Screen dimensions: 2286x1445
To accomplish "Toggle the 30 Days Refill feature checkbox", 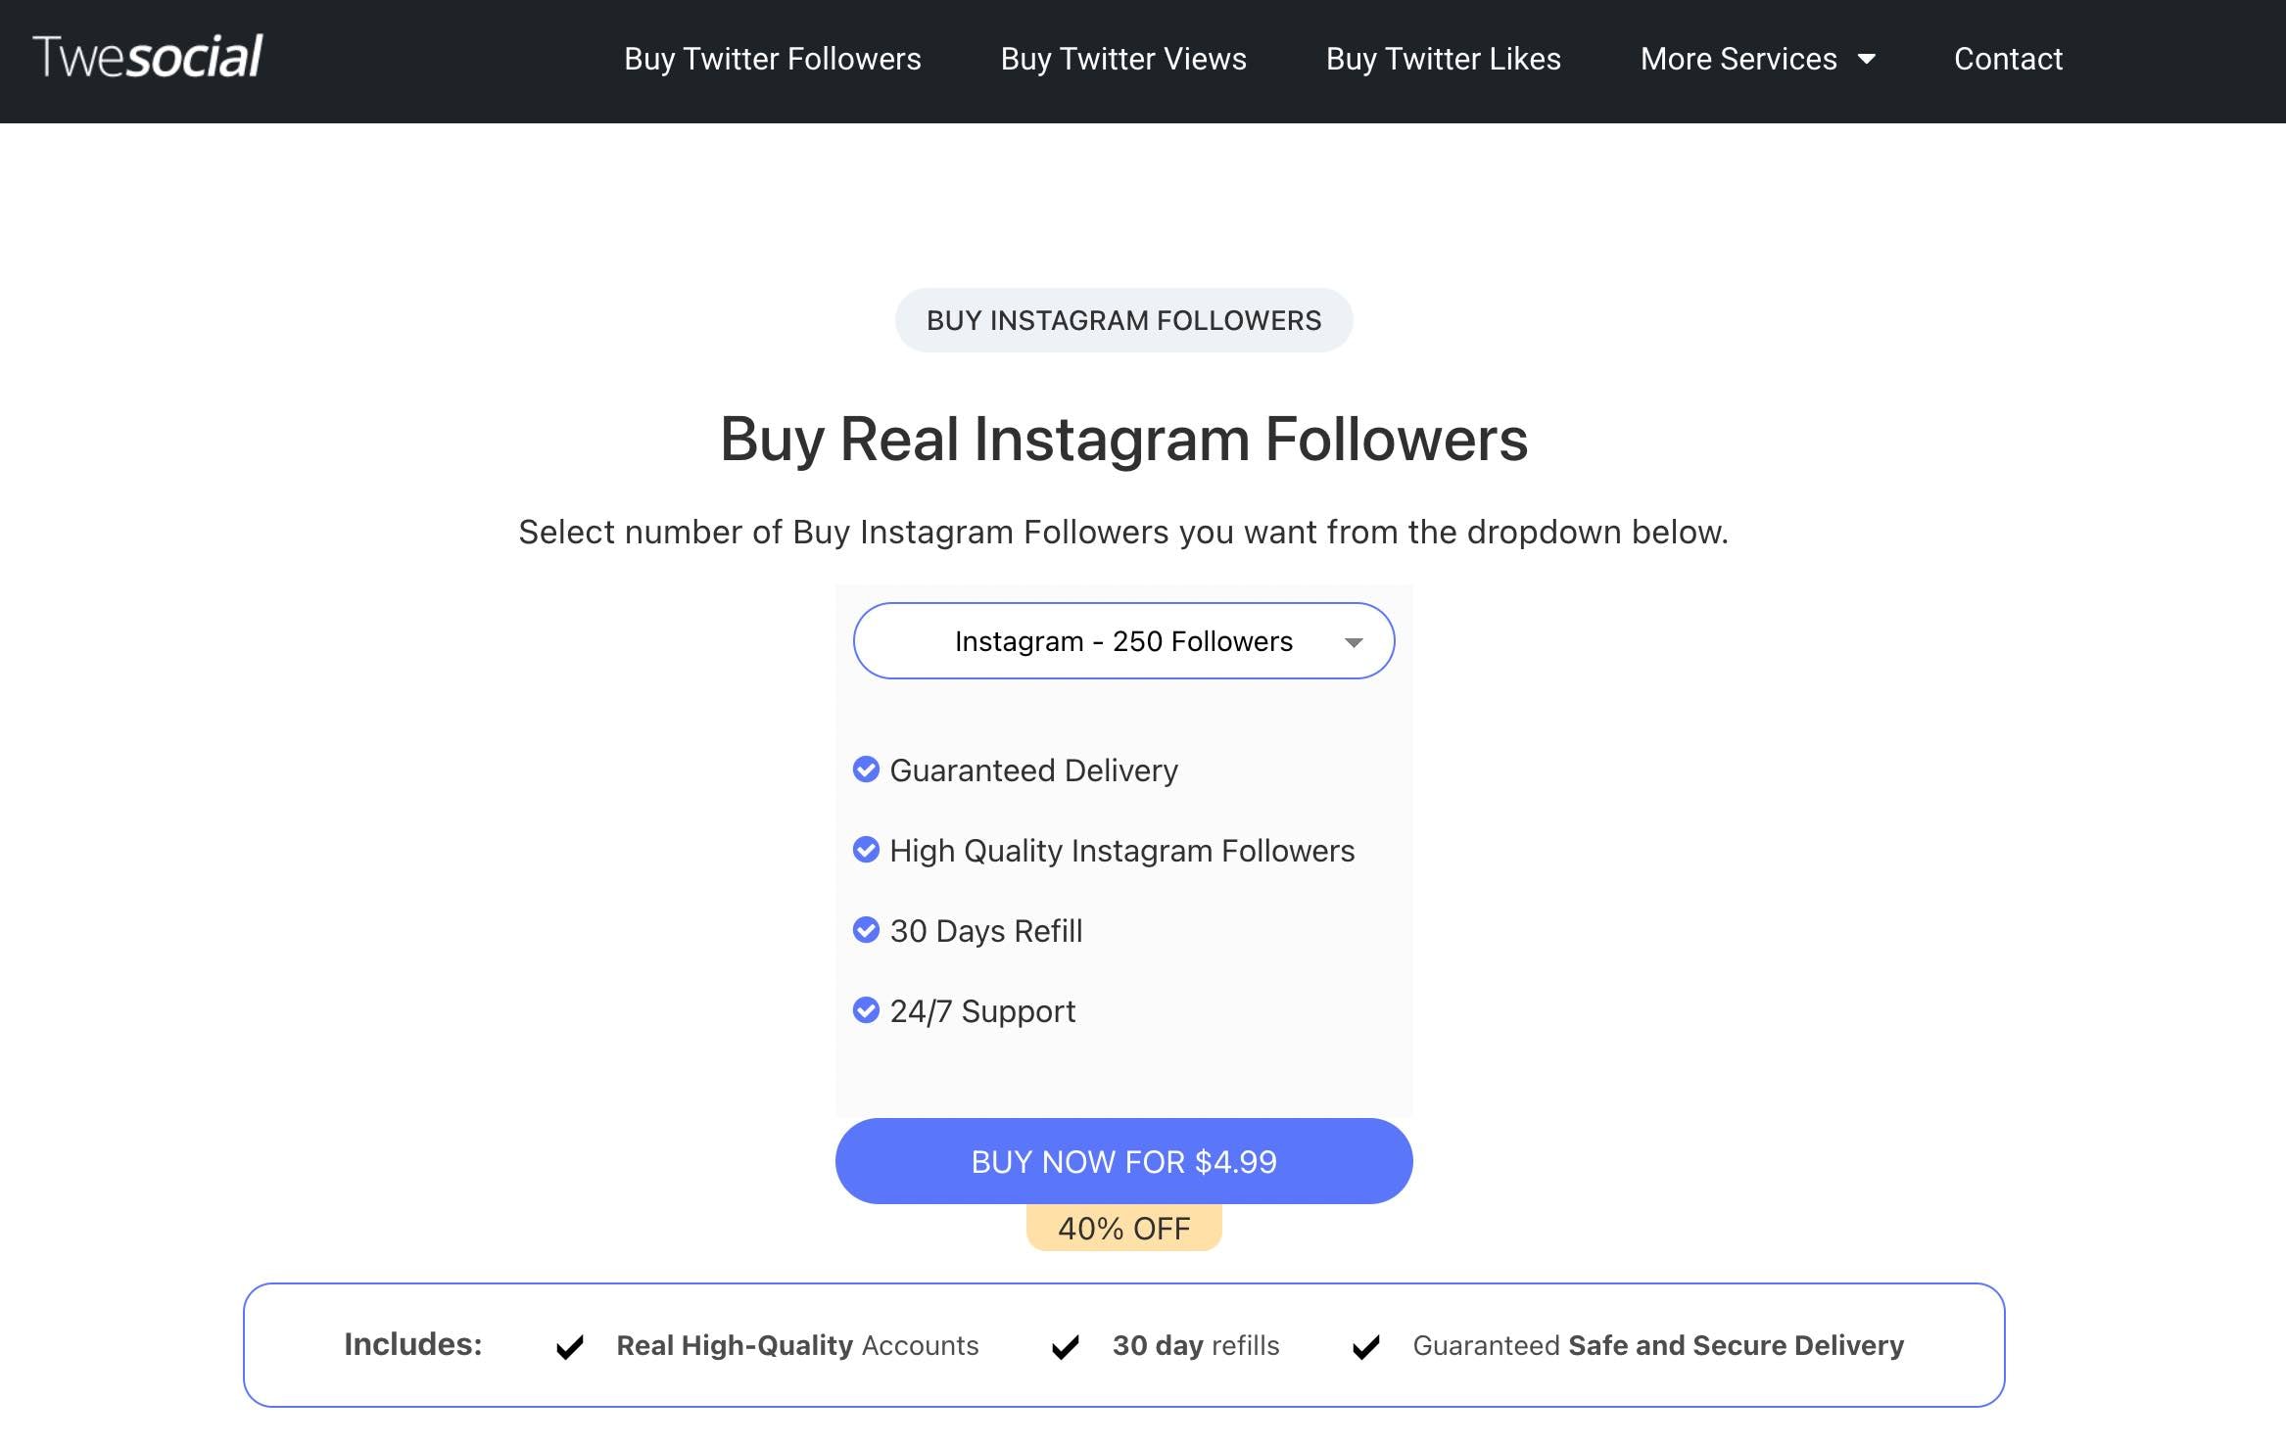I will tap(864, 931).
